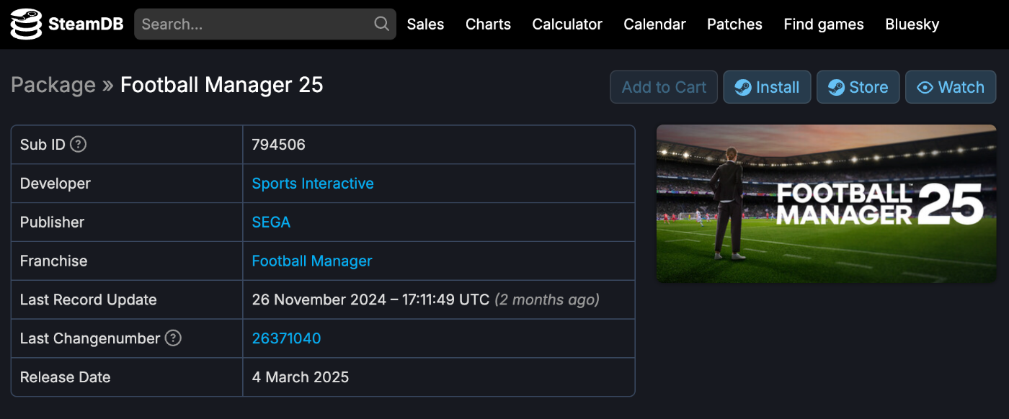Click the Steam icon on the Store button

836,87
